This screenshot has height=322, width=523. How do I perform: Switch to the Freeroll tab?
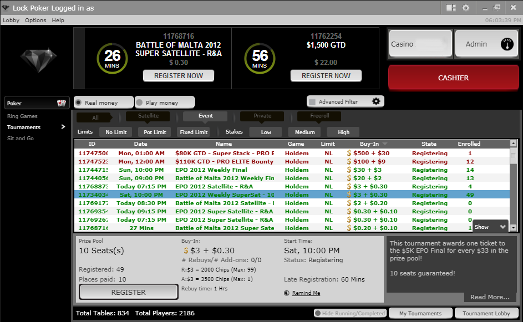(x=319, y=116)
